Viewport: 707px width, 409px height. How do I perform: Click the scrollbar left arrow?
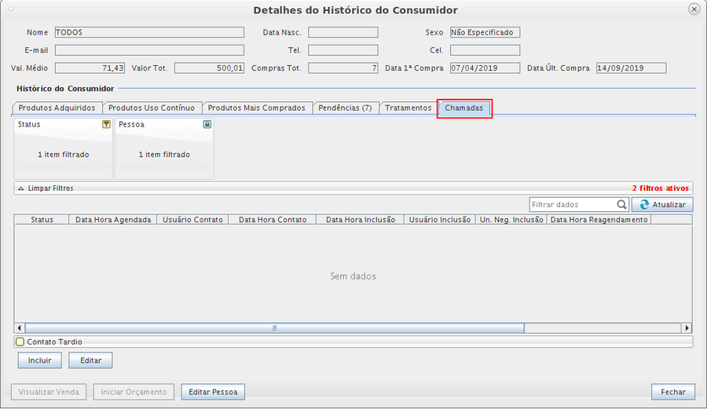coord(20,328)
